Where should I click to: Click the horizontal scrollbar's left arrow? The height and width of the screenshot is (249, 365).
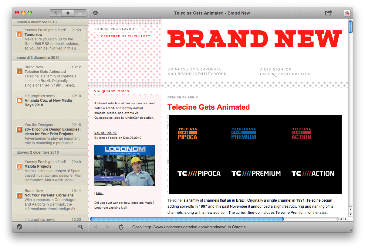point(341,219)
